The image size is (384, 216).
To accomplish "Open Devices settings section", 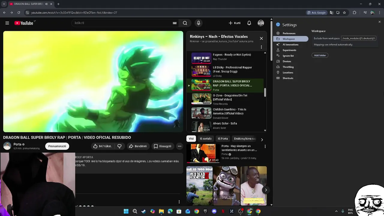I will (290, 61).
